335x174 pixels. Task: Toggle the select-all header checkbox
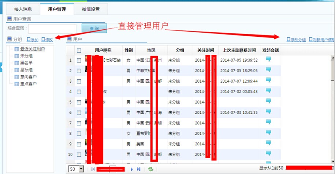point(79,50)
